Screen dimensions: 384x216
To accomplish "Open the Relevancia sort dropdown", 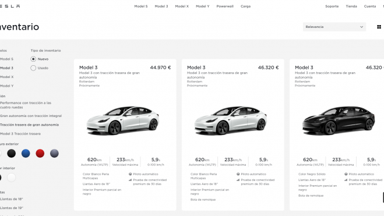I will 334,27.
